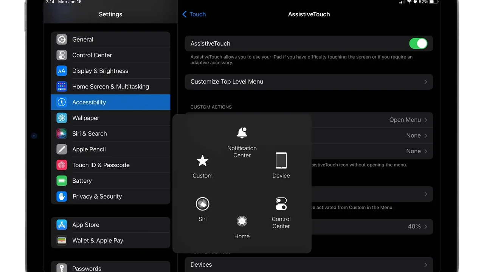Viewport: 484px width, 272px height.
Task: Select Touch ID & Passcode in sidebar
Action: coord(110,165)
